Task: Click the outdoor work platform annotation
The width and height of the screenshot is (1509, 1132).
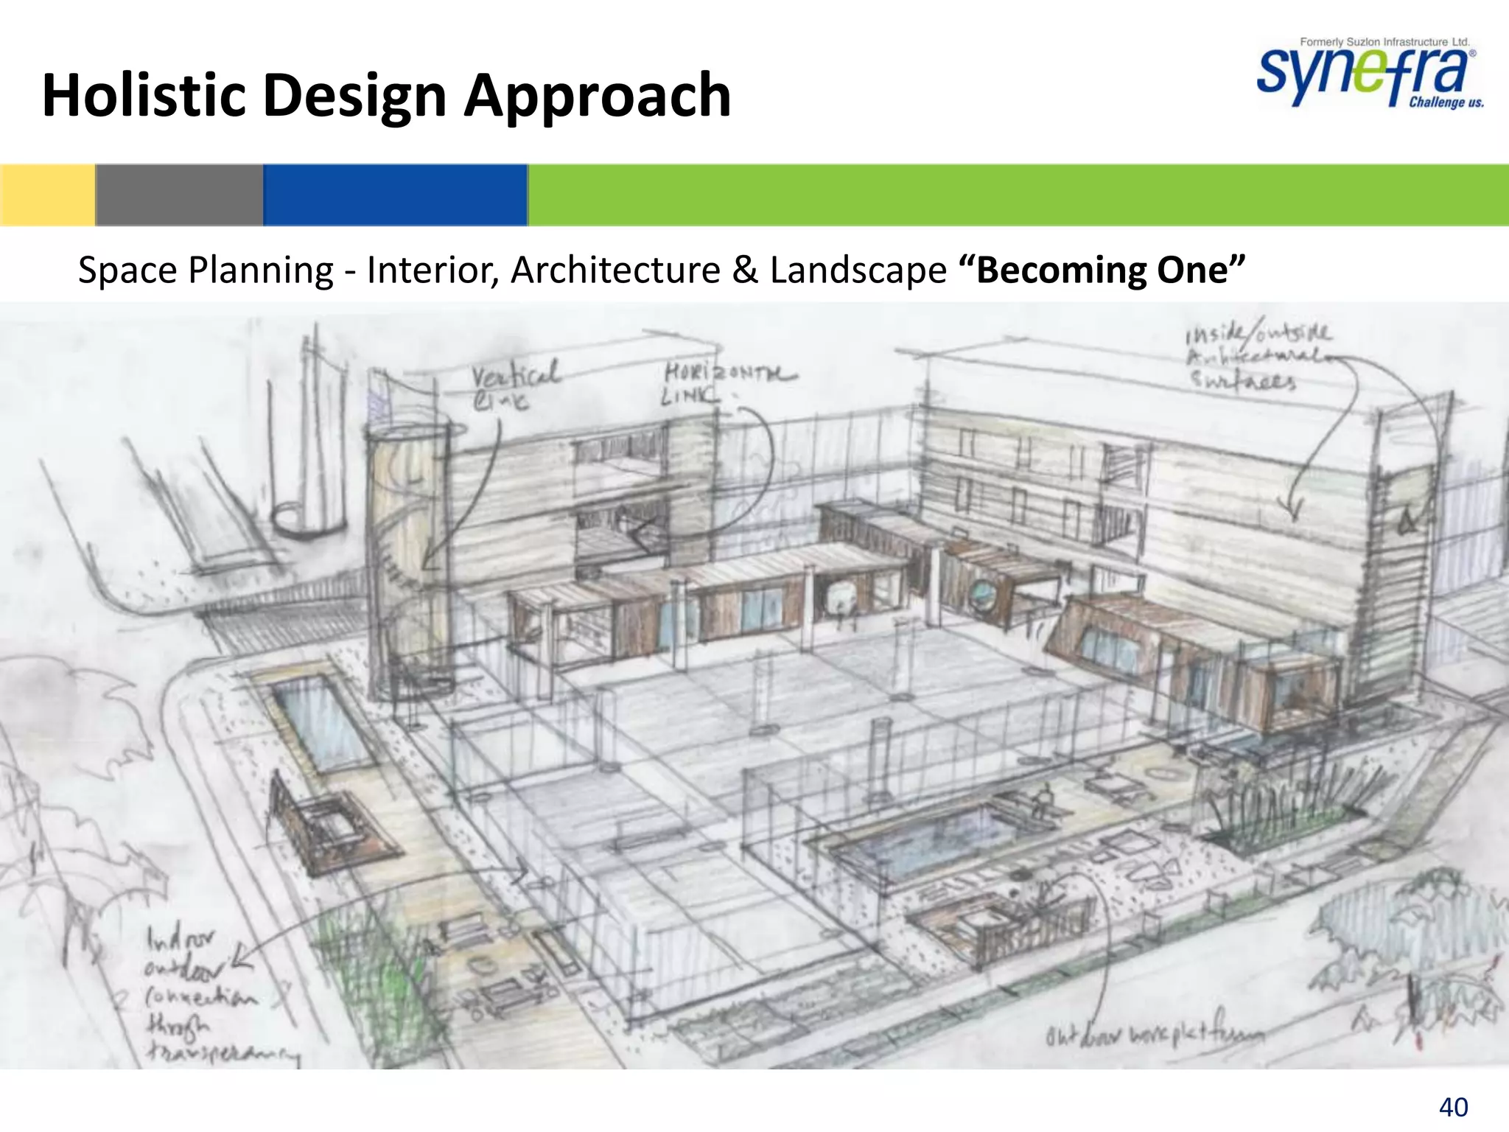Action: (x=1154, y=1035)
